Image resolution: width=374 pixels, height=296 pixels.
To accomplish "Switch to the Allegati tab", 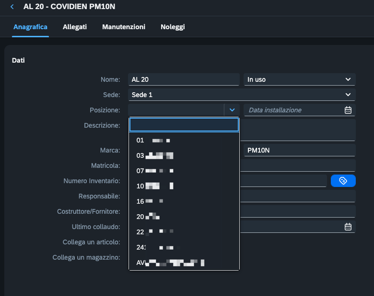I will tap(75, 27).
